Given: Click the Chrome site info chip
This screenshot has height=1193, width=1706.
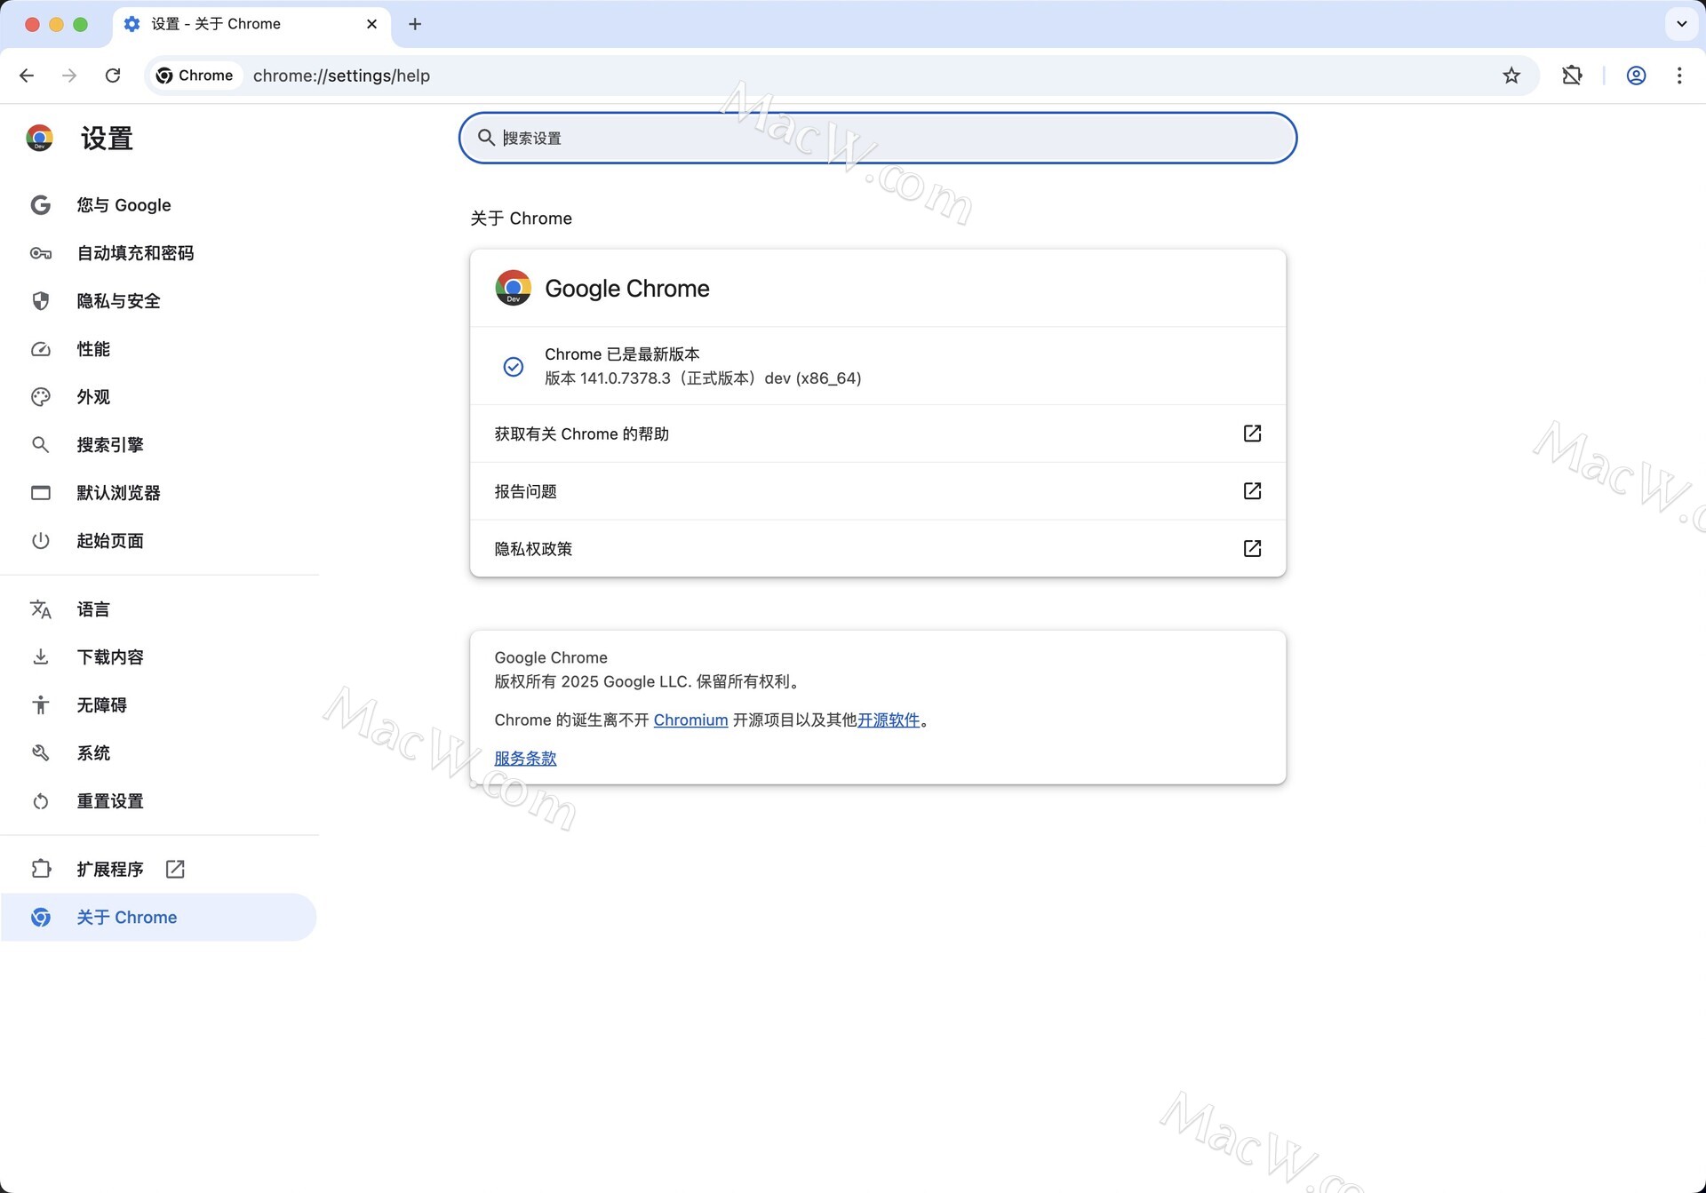Looking at the screenshot, I should tap(195, 76).
